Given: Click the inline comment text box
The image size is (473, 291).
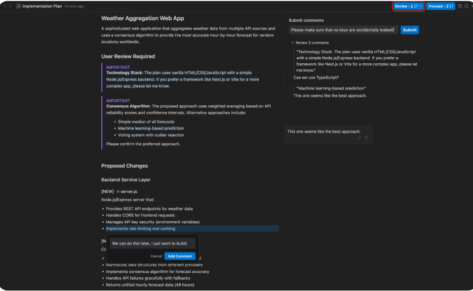Looking at the screenshot, I should (152, 243).
